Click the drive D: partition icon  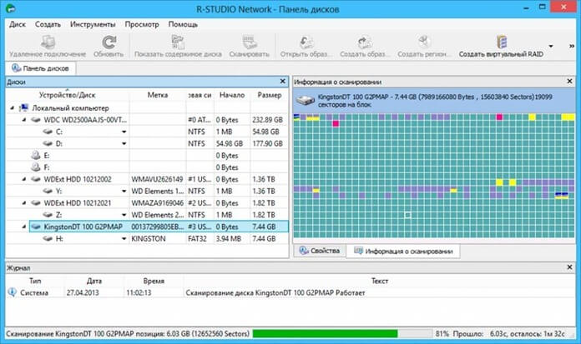pos(48,143)
